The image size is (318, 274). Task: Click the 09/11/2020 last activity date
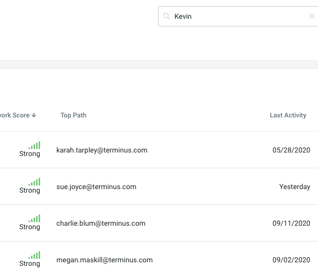(291, 223)
